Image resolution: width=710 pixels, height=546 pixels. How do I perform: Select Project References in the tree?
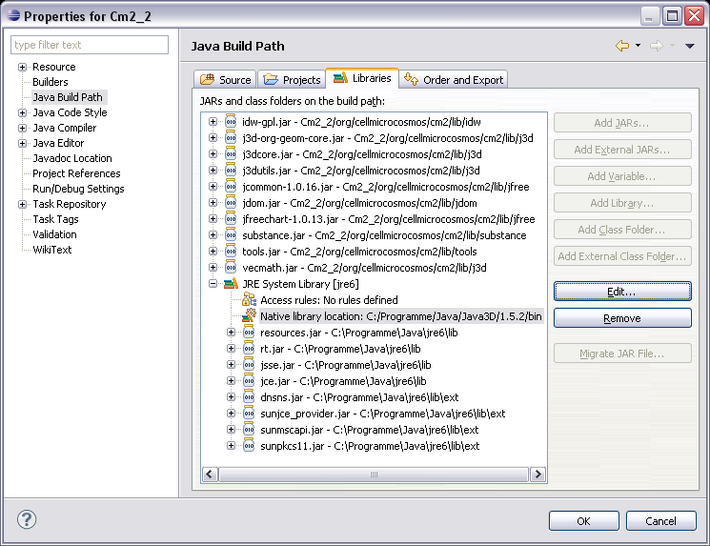pyautogui.click(x=76, y=173)
